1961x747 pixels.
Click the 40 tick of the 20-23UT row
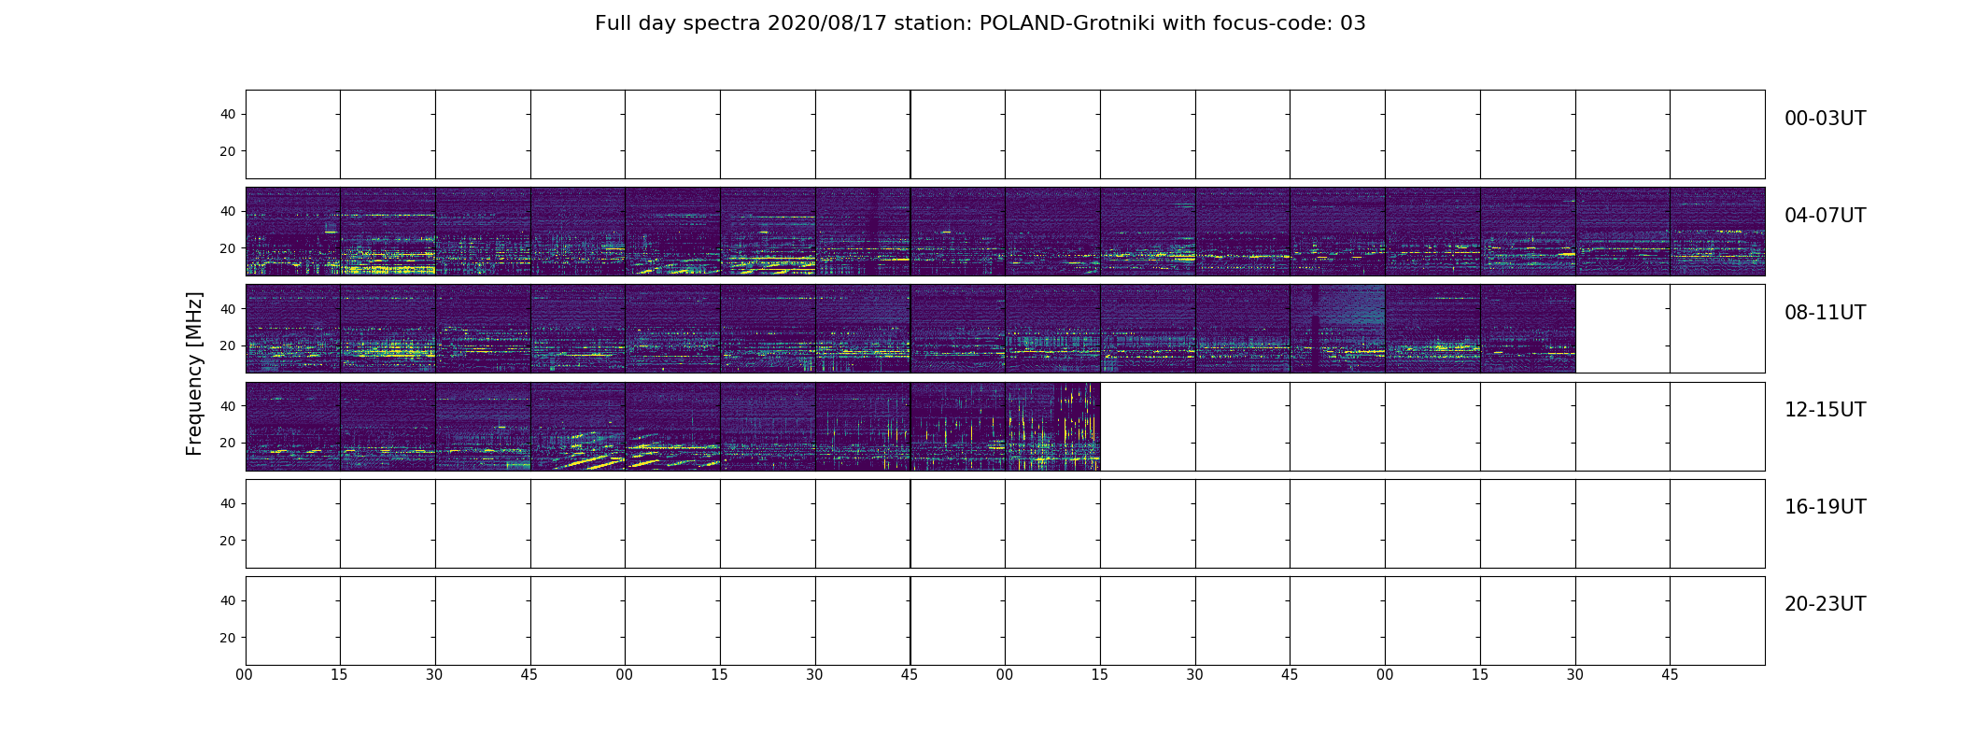click(228, 600)
